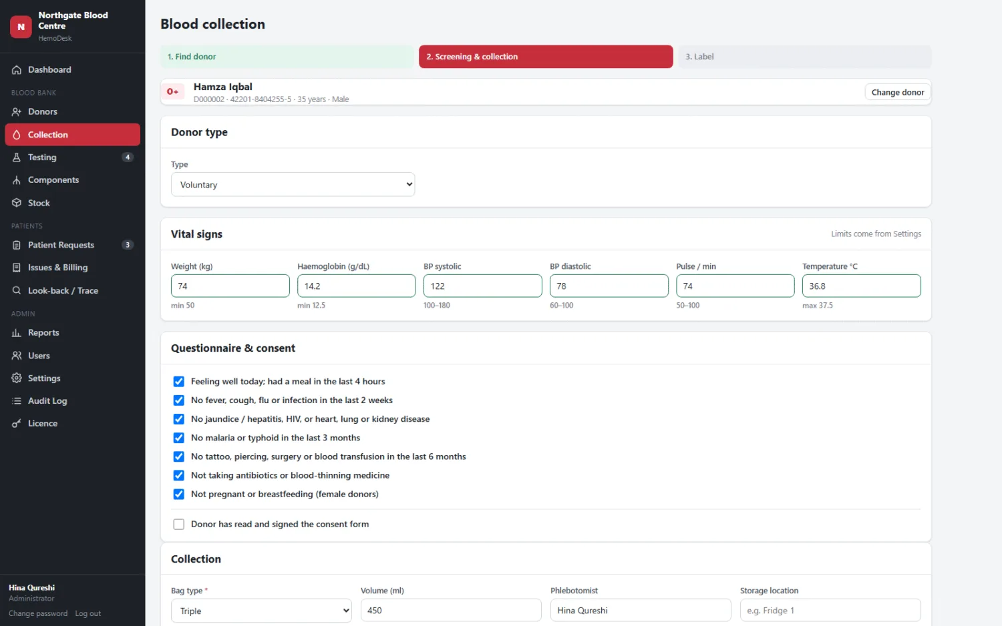Toggle 'No jaundice / hepatitis' checkbox

click(x=179, y=419)
